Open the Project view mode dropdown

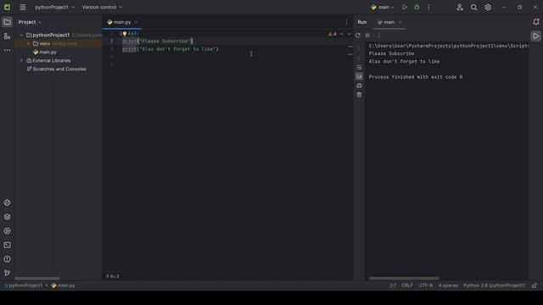click(x=30, y=22)
